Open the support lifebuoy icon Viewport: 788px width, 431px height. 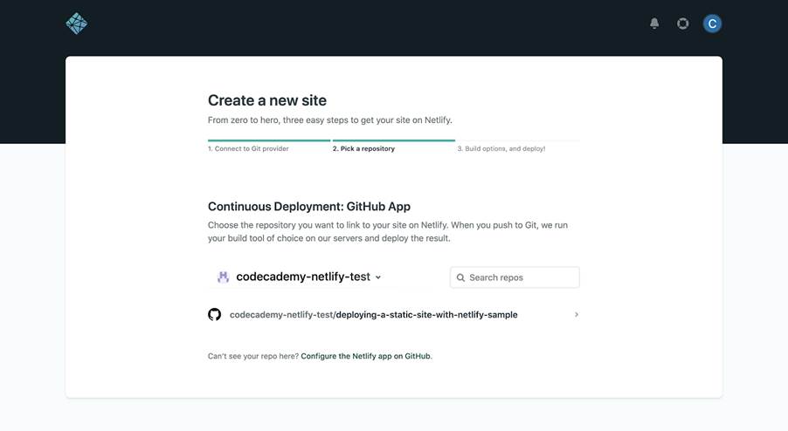click(x=683, y=24)
